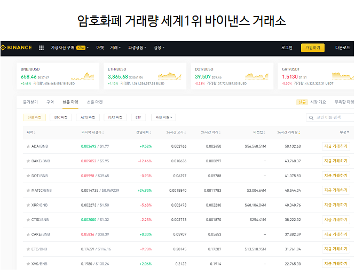Image resolution: width=355 pixels, height=276 pixels.
Task: Click 지금 거래하기 for XVS/BNB
Action: click(336, 264)
